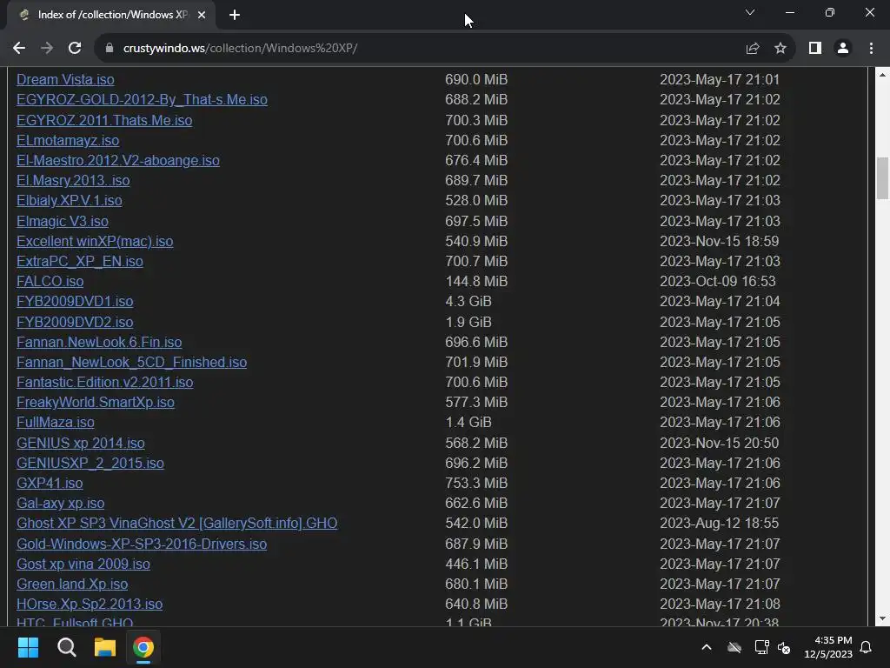890x668 pixels.
Task: Click the 144.8 MiB size for FALCO.iso
Action: click(x=476, y=281)
